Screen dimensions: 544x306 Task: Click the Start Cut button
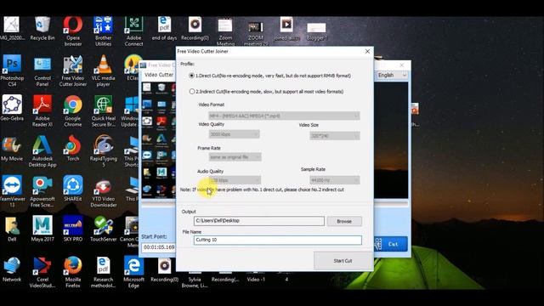pyautogui.click(x=343, y=261)
